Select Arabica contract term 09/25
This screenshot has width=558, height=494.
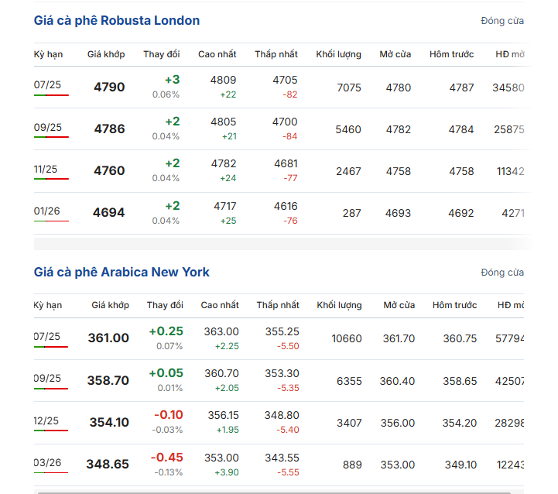click(47, 379)
